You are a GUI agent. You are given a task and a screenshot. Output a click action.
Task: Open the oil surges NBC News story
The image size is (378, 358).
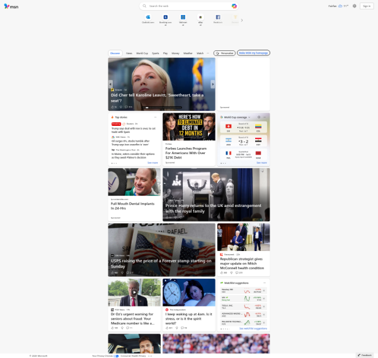click(x=130, y=143)
